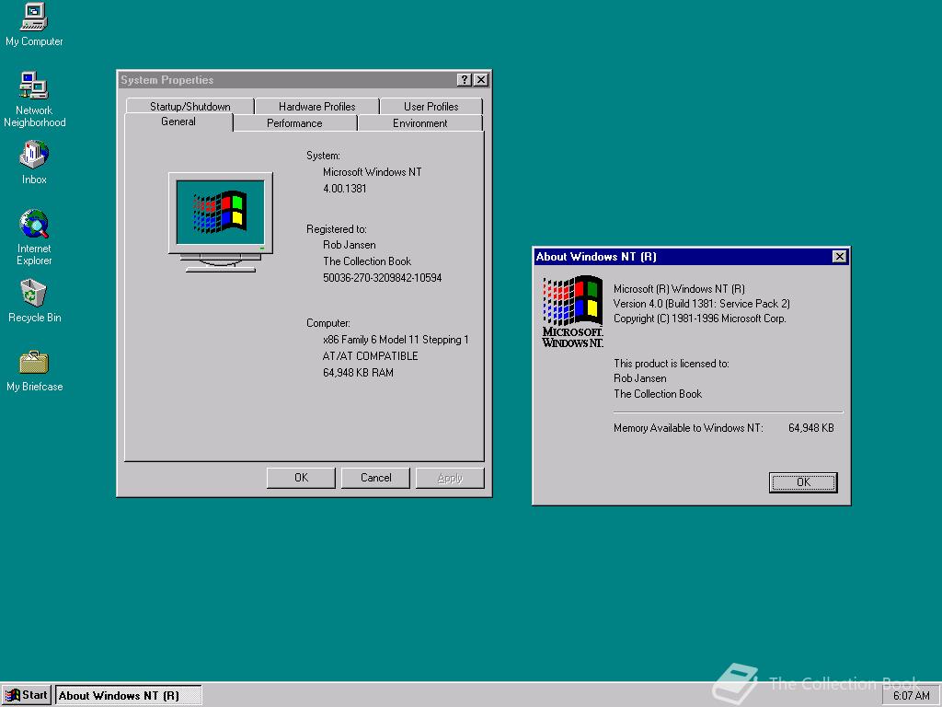The height and width of the screenshot is (707, 942).
Task: Switch to the User Profiles tab
Action: pyautogui.click(x=431, y=107)
